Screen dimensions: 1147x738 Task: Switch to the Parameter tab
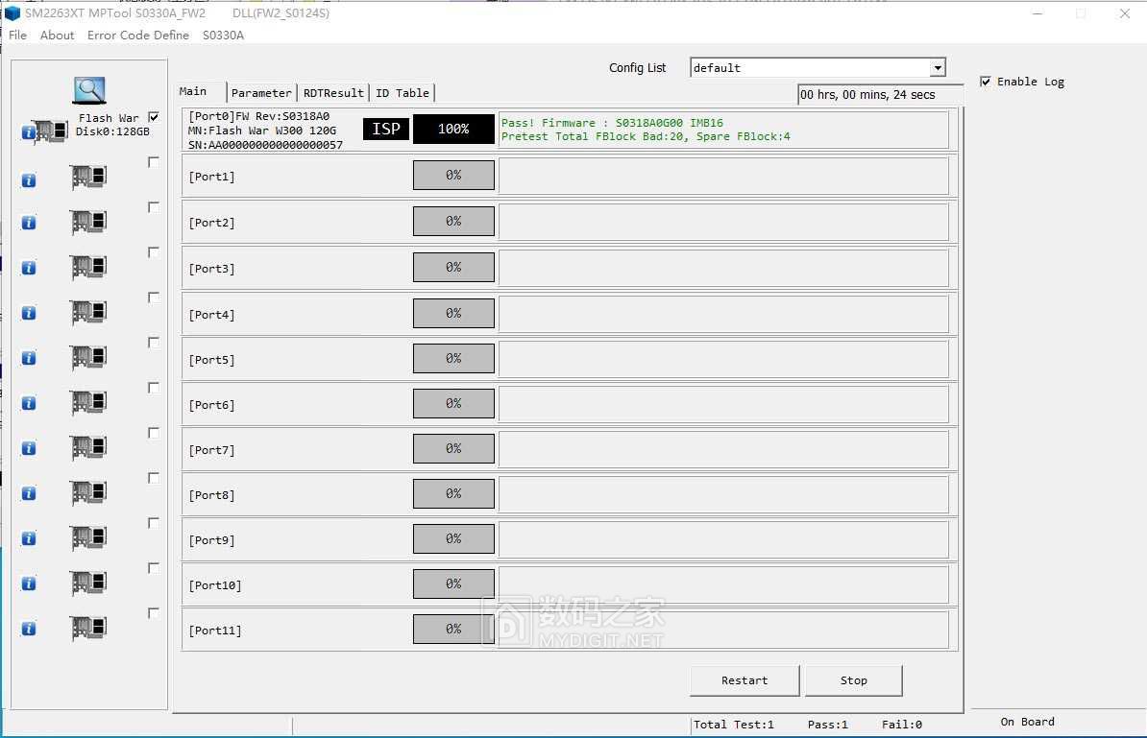[x=261, y=93]
